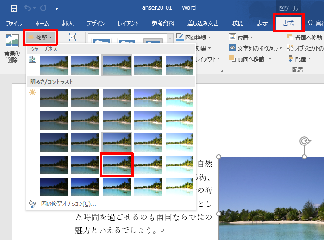
Task: Select first brightness thumbnail in first contrast row
Action: [x=54, y=98]
